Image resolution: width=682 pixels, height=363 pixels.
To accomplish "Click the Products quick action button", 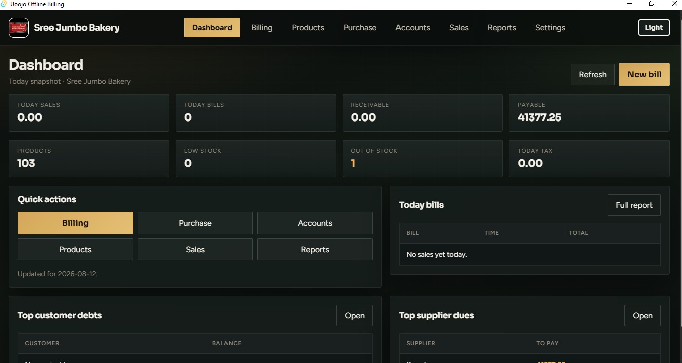I will pos(75,249).
